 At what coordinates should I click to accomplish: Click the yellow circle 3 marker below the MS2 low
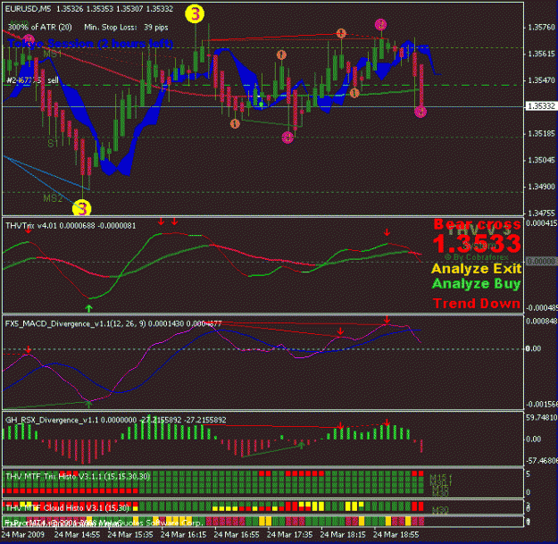pyautogui.click(x=82, y=208)
